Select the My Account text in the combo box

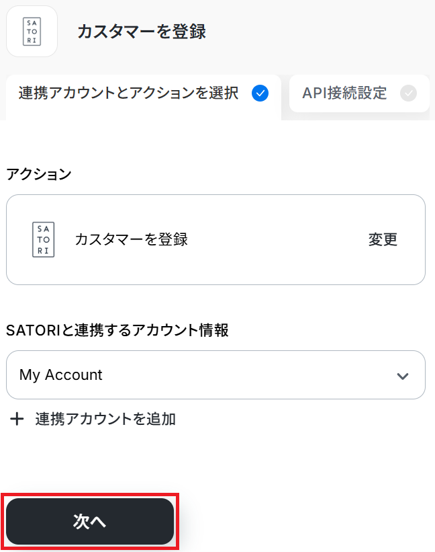[61, 375]
